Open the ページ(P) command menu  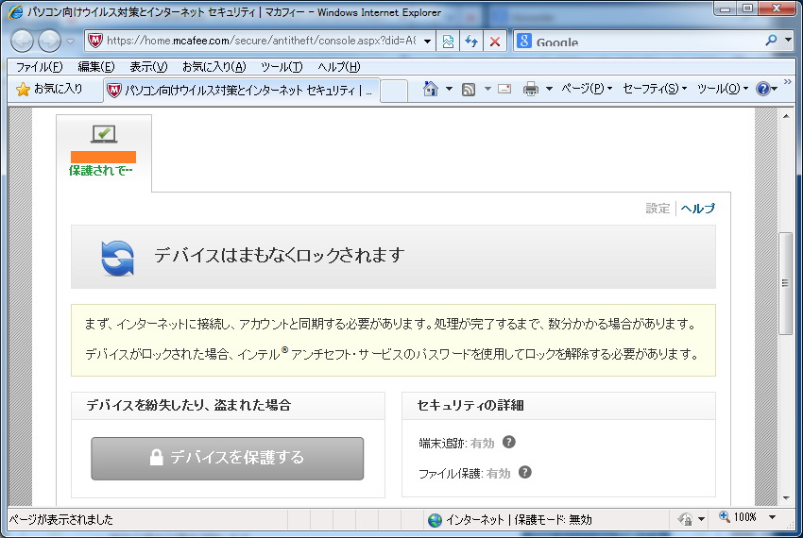[587, 89]
